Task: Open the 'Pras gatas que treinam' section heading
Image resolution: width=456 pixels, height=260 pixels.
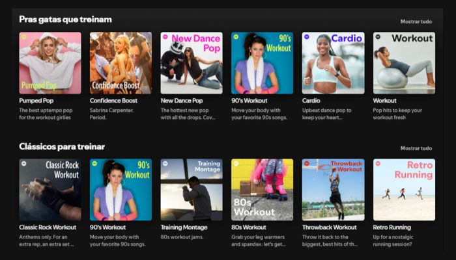Action: click(65, 19)
